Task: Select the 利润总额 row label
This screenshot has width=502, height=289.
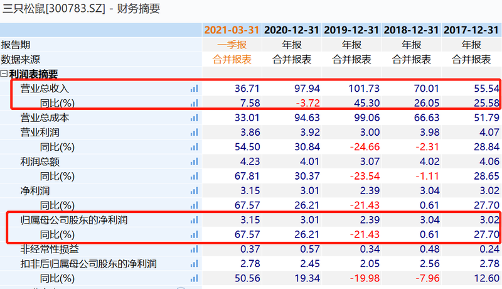Action: pos(40,162)
